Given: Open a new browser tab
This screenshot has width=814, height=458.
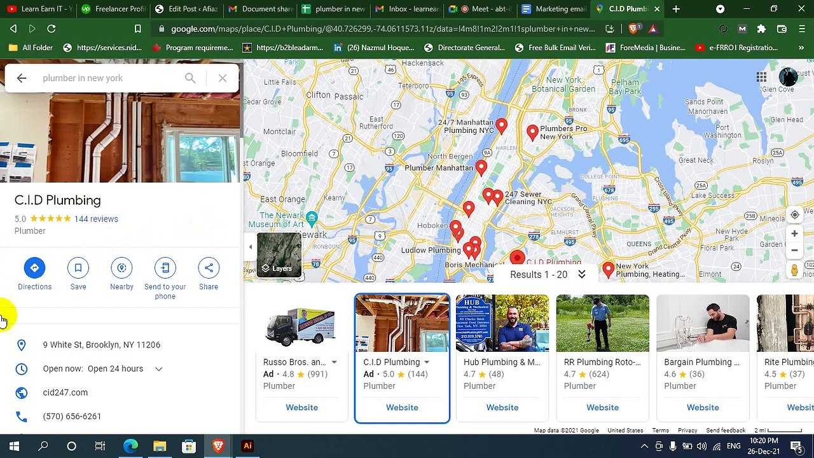Looking at the screenshot, I should tap(676, 9).
